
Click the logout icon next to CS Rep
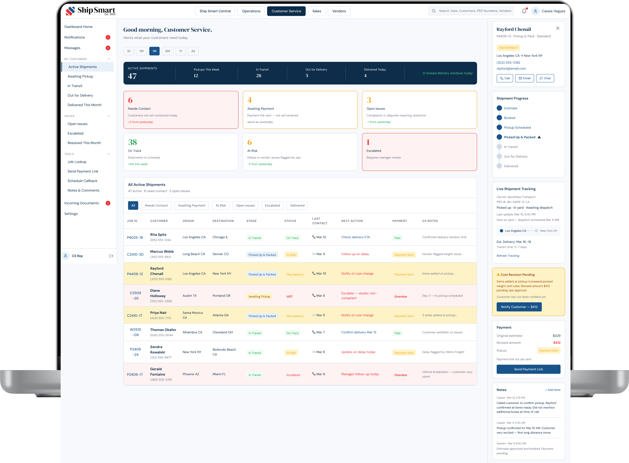coord(111,256)
